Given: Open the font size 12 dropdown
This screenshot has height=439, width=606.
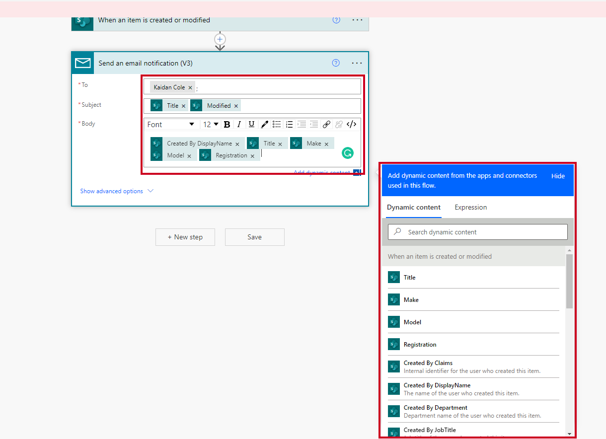Looking at the screenshot, I should pyautogui.click(x=211, y=124).
